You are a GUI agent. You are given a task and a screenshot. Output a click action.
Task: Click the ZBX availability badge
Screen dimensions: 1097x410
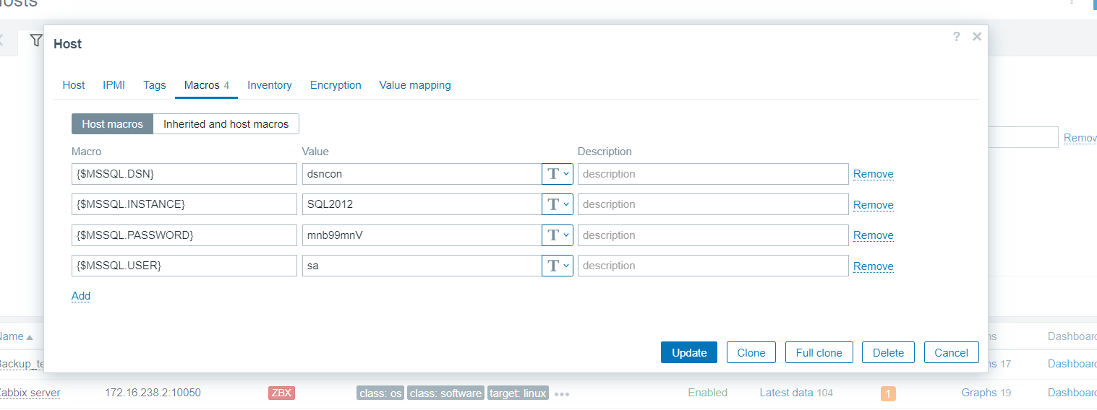pos(281,393)
